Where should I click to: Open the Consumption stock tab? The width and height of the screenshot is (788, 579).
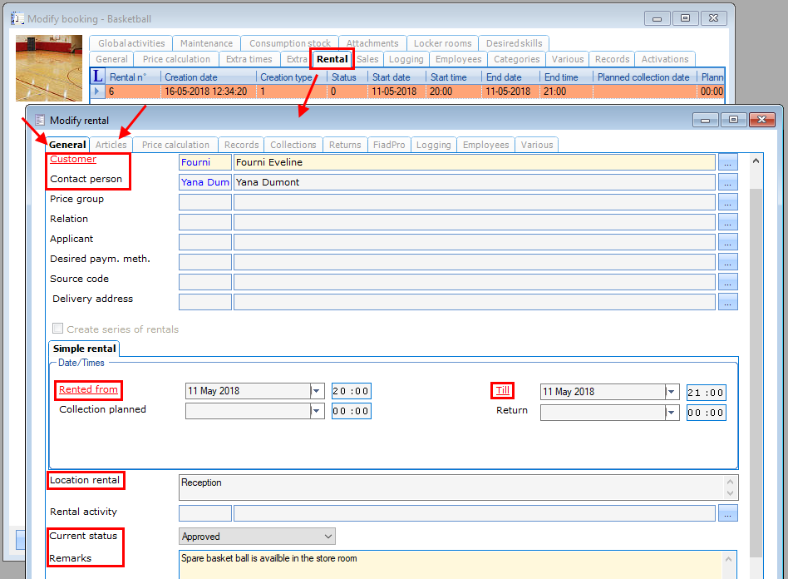[x=290, y=43]
